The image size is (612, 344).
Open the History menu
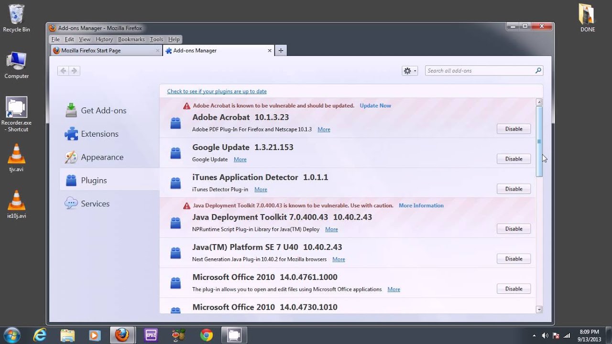coord(104,39)
